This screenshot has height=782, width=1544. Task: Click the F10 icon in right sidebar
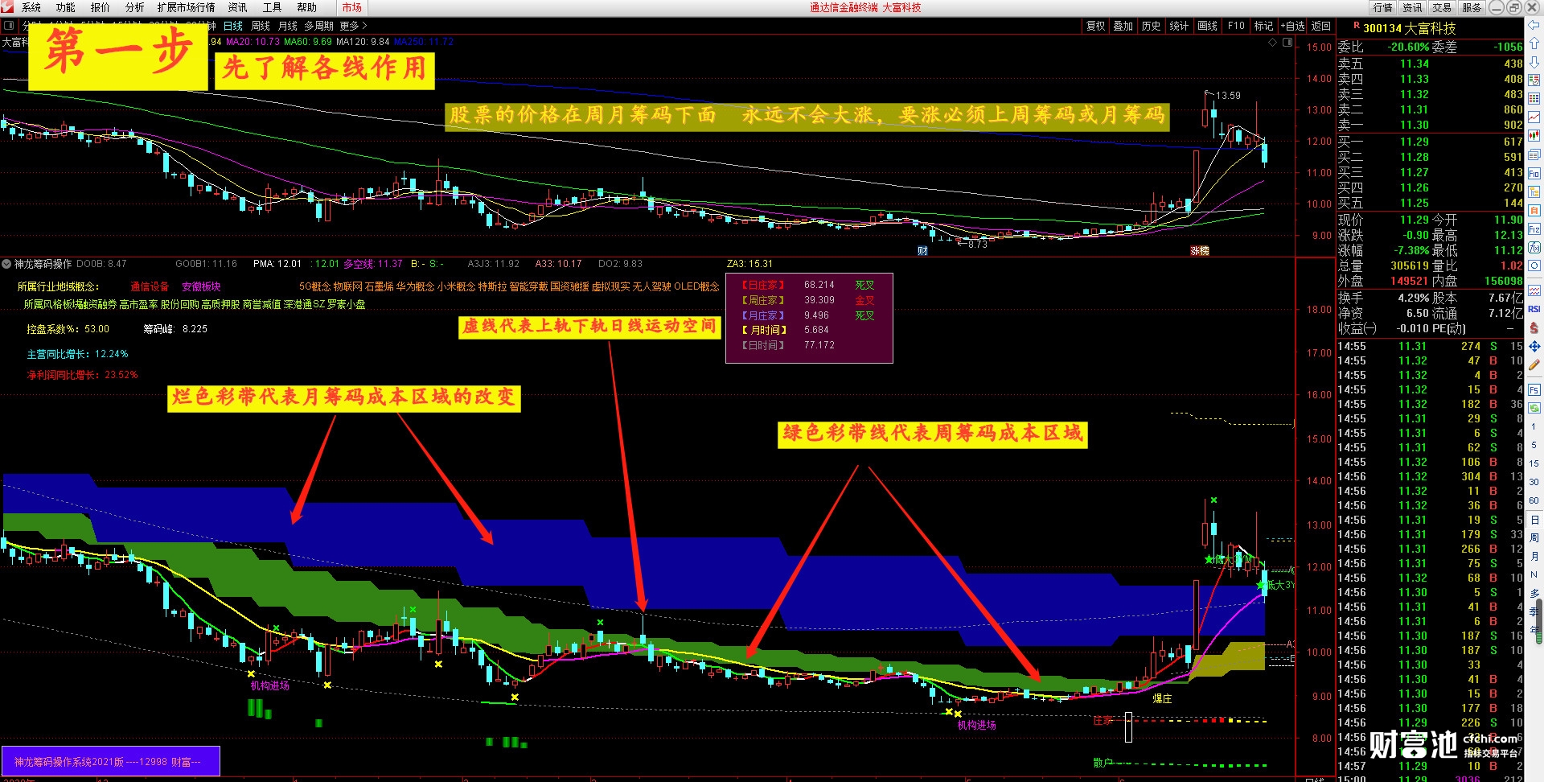click(1534, 174)
